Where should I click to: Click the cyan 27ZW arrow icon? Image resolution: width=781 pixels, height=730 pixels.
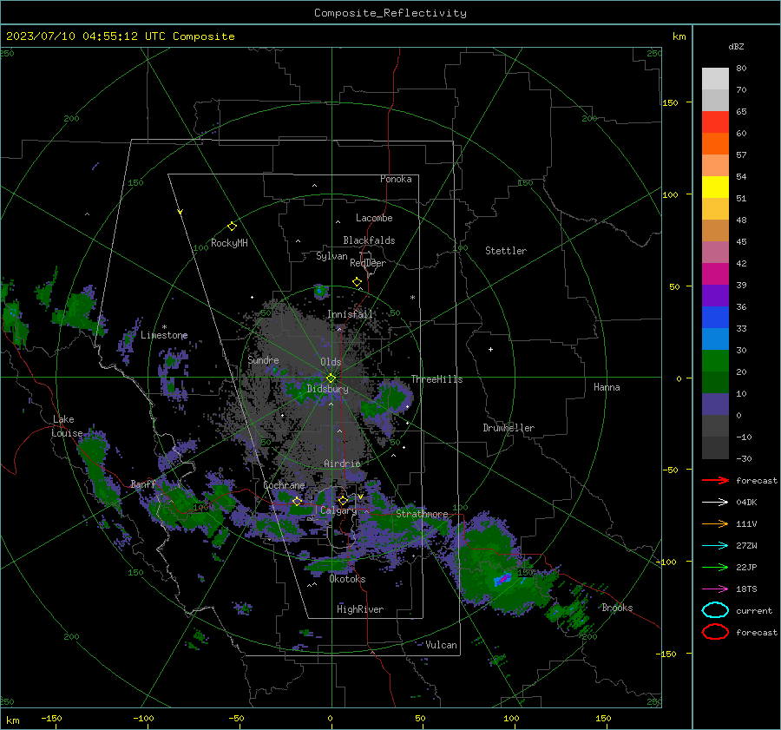tap(715, 546)
